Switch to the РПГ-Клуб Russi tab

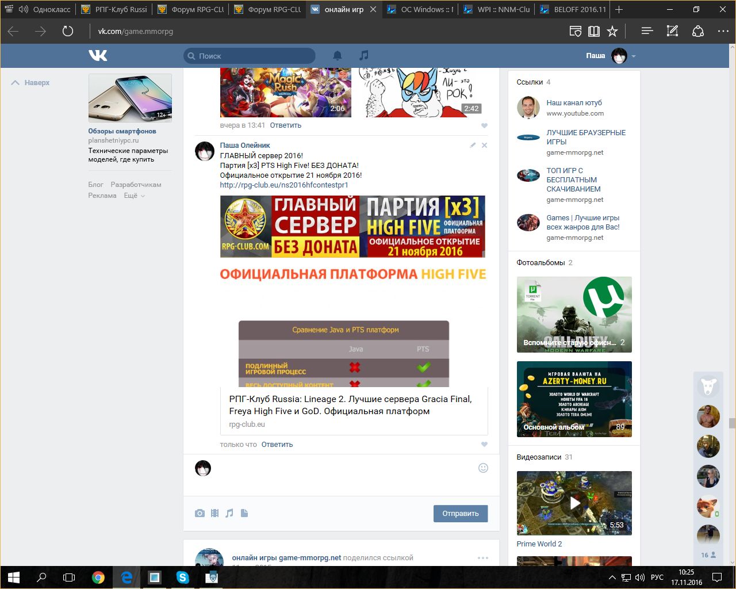114,9
